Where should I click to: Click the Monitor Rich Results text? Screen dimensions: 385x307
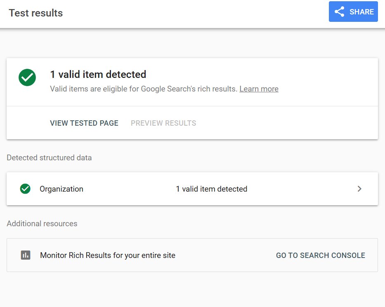point(108,255)
